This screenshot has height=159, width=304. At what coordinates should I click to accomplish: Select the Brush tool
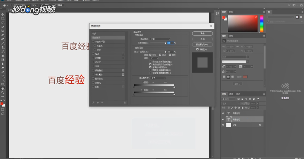[x=3, y=43]
